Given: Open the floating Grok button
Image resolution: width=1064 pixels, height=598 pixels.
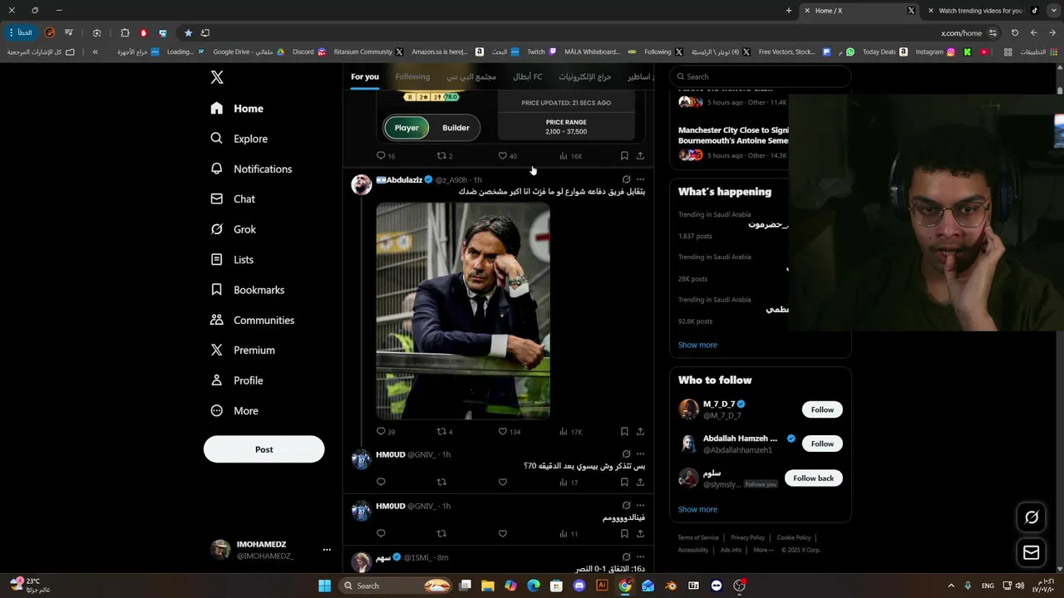Looking at the screenshot, I should point(1032,517).
